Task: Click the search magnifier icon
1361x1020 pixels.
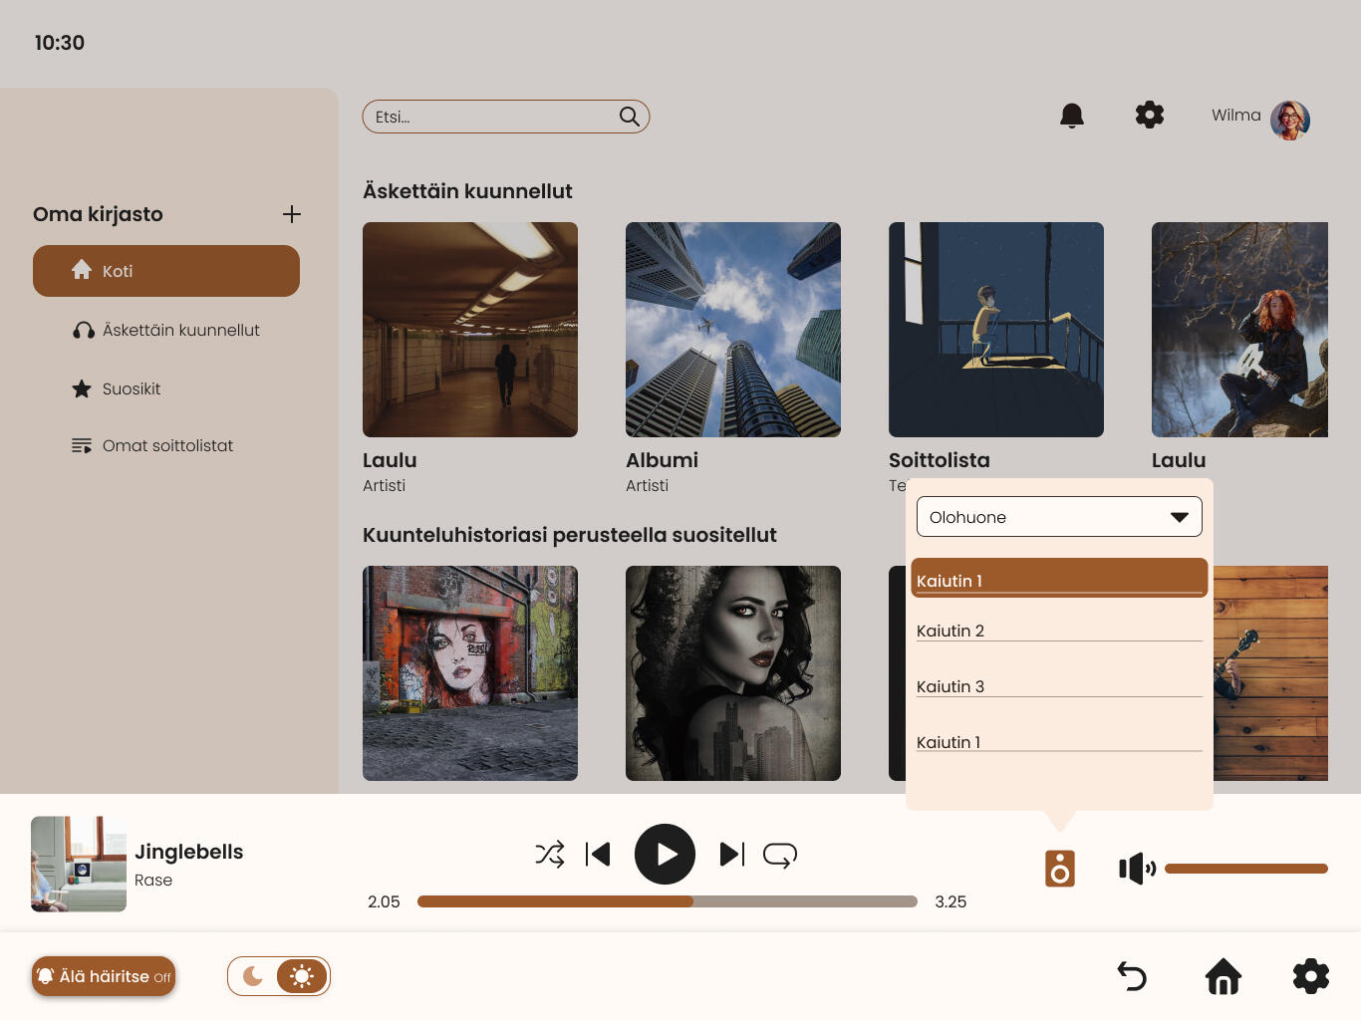Action: (629, 117)
